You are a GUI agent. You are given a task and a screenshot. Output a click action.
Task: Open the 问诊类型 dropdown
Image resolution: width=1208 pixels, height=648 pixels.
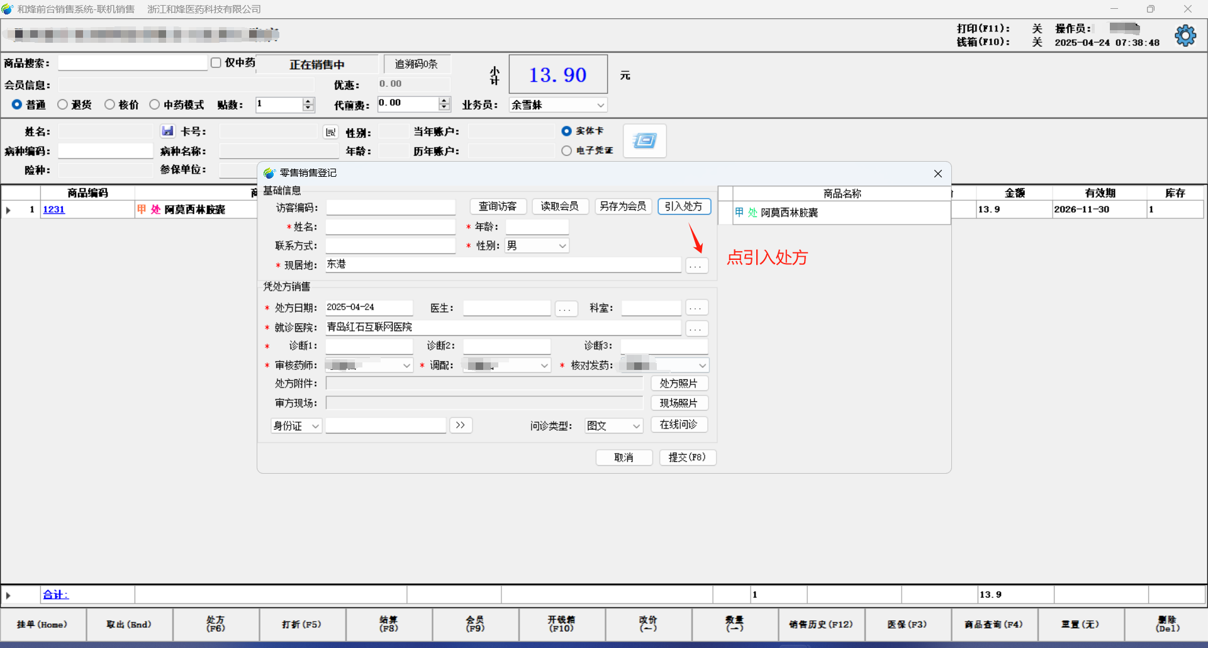coord(636,426)
